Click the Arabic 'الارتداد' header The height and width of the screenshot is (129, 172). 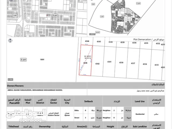click(117, 101)
